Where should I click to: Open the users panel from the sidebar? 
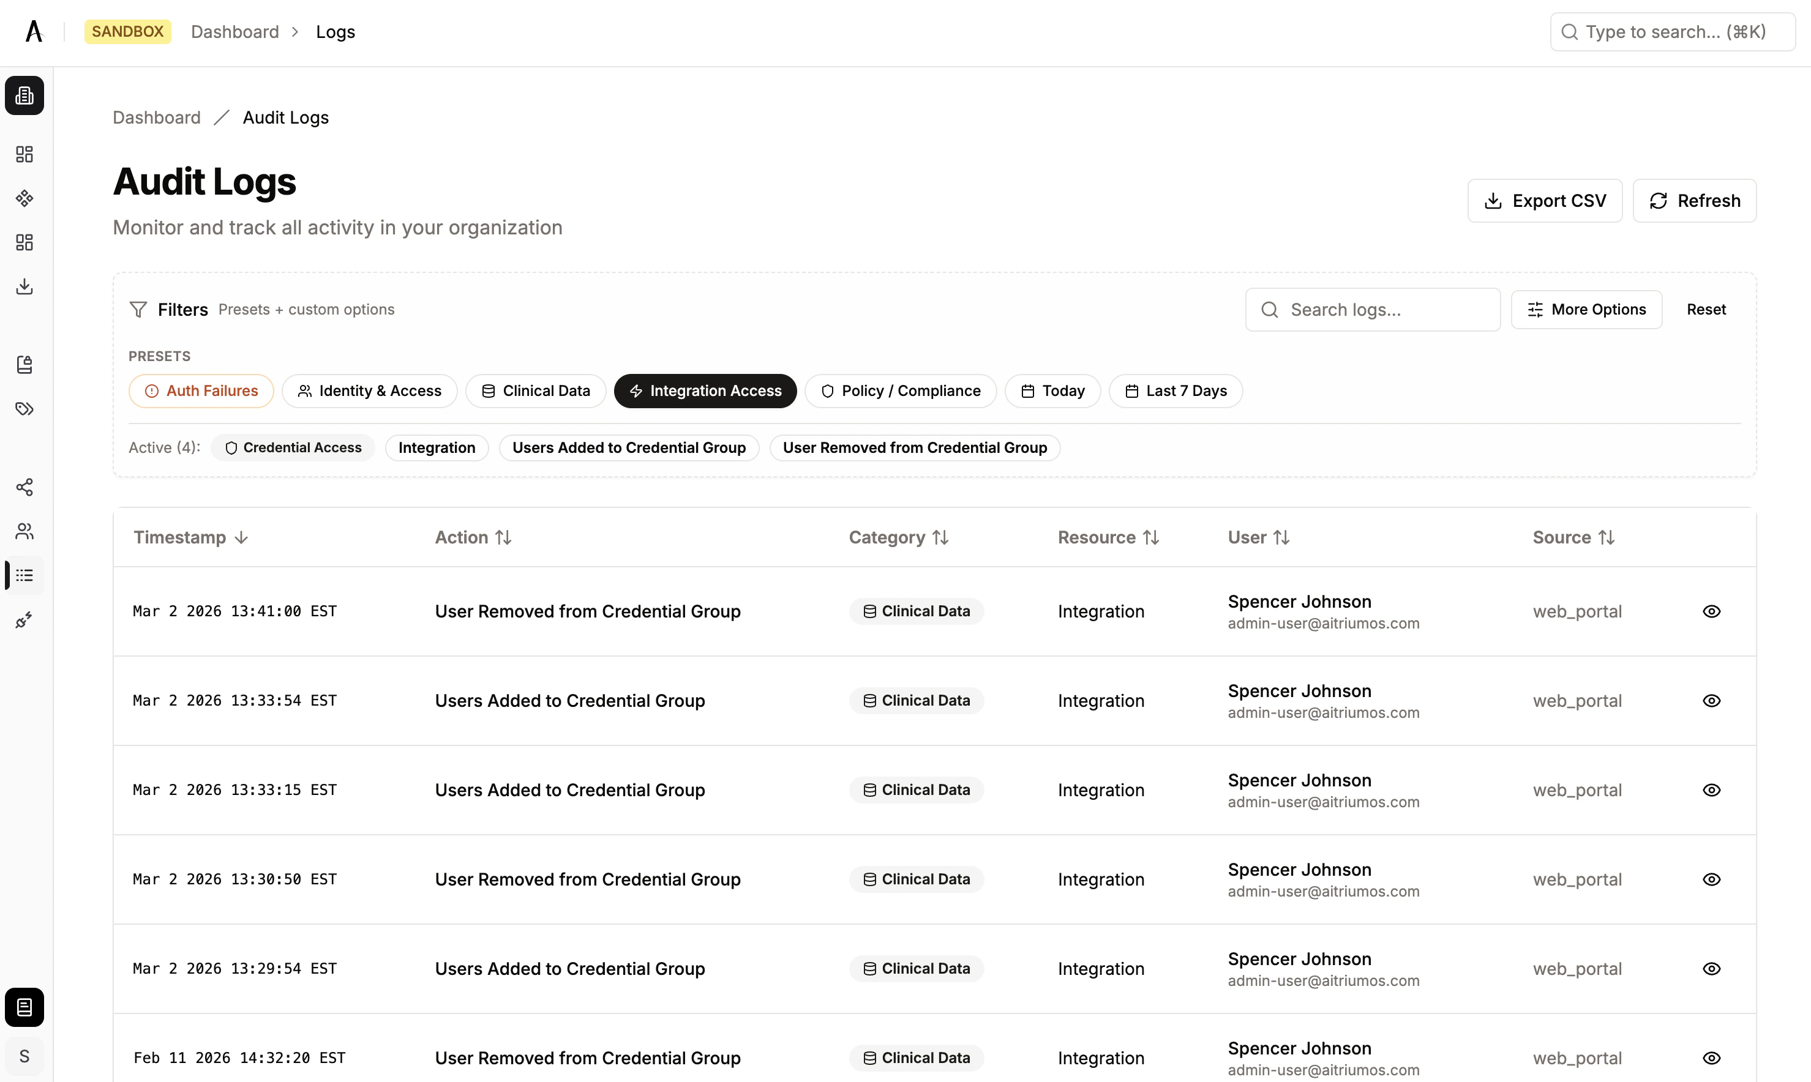[x=24, y=531]
